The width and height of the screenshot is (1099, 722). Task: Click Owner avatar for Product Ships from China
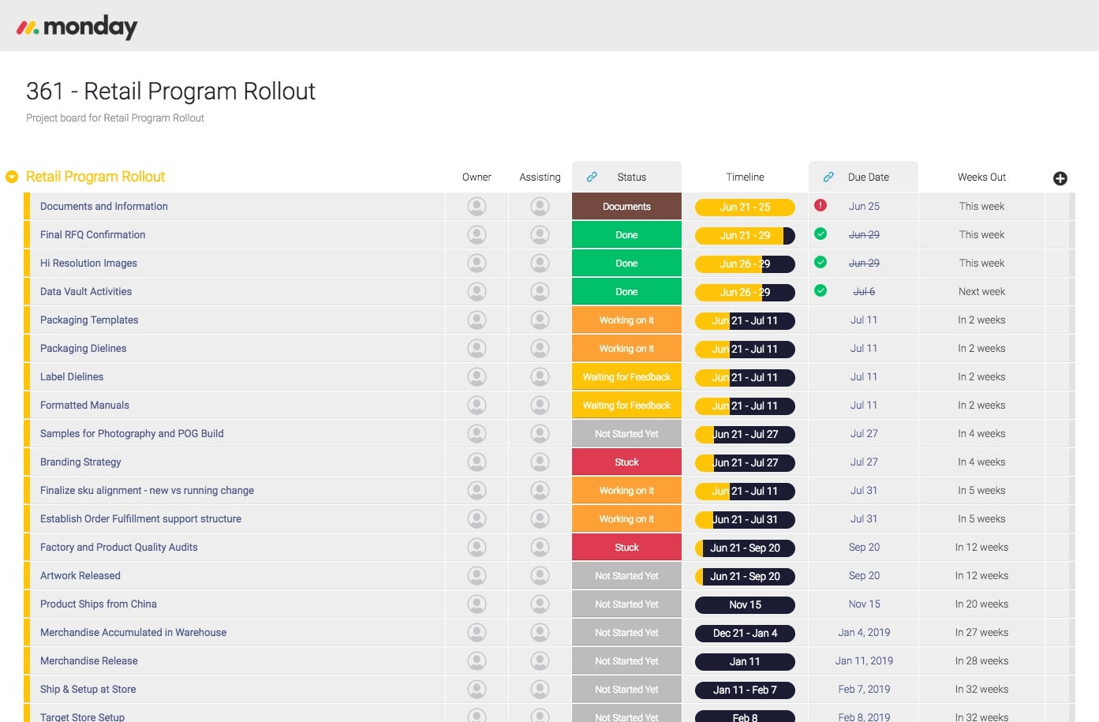tap(477, 604)
